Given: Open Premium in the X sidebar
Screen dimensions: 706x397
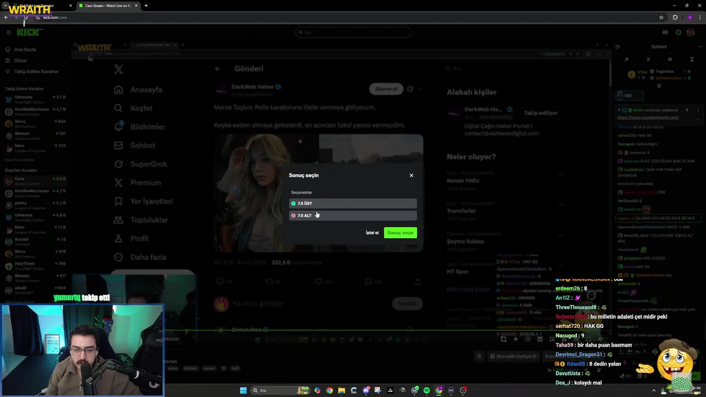Looking at the screenshot, I should pos(137,183).
